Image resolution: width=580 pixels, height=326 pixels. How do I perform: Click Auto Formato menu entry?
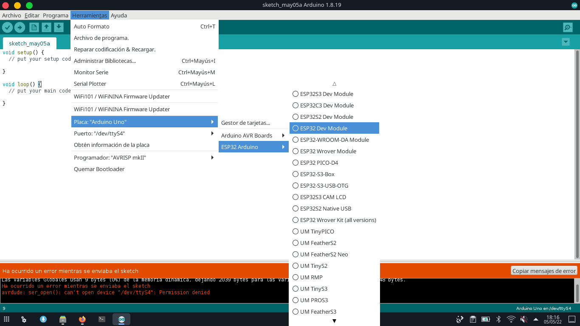point(144,26)
